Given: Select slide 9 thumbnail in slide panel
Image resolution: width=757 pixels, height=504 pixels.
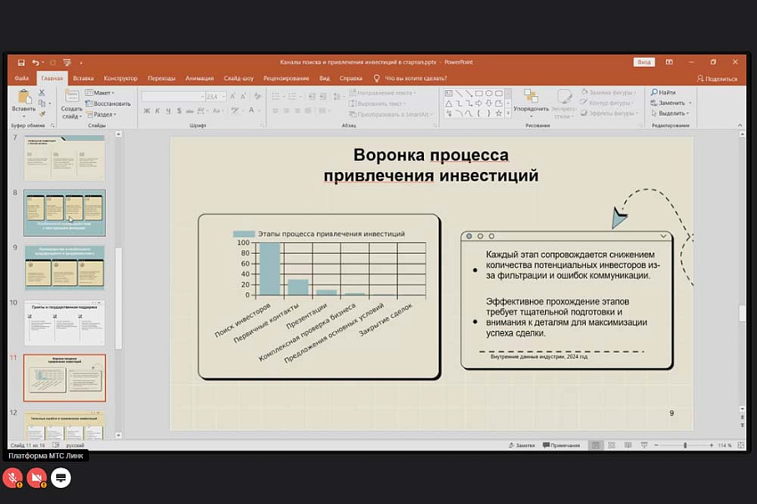Looking at the screenshot, I should tap(64, 266).
